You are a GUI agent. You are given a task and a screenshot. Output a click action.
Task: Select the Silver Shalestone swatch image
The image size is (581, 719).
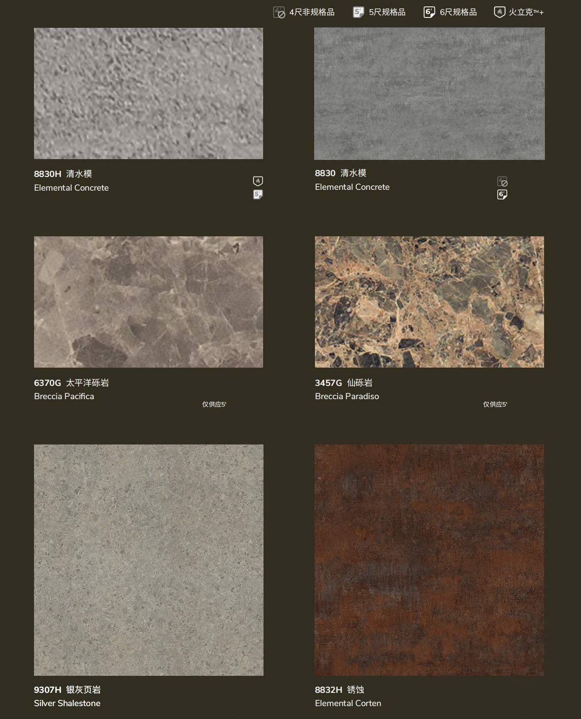point(149,560)
